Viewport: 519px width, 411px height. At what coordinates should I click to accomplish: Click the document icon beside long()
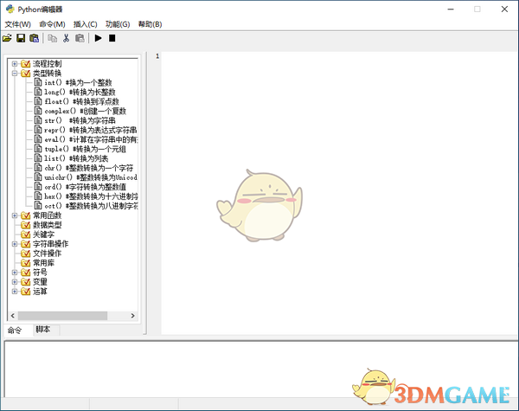pos(38,92)
